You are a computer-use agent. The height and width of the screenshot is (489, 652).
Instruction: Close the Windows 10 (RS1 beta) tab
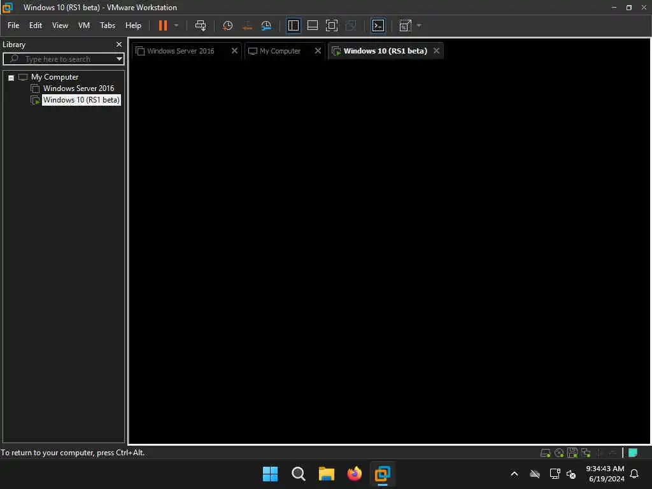436,51
